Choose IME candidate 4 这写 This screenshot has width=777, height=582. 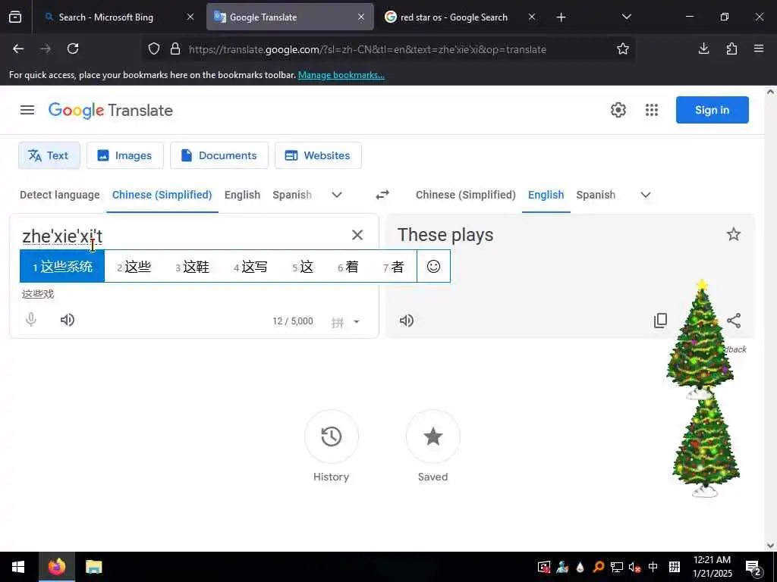[x=250, y=267]
